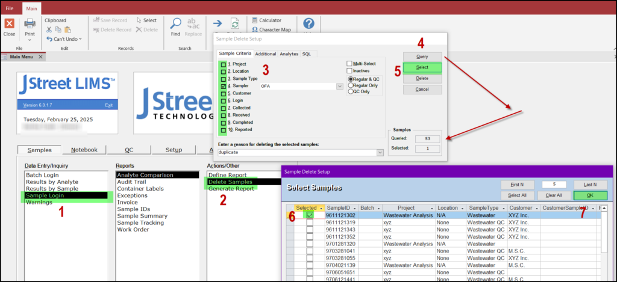Open the Selected column filter arrow
Screen dimensions: 617x282
point(322,208)
